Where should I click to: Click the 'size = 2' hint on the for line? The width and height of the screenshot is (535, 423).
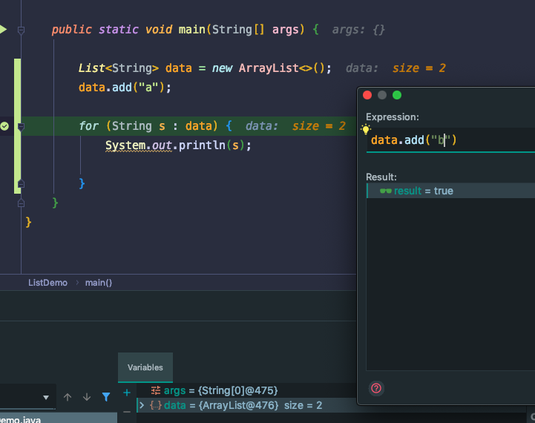(x=319, y=126)
